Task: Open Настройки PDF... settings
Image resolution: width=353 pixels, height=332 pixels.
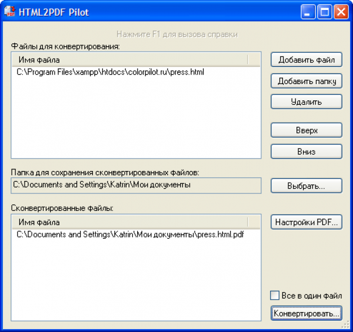Action: click(307, 222)
